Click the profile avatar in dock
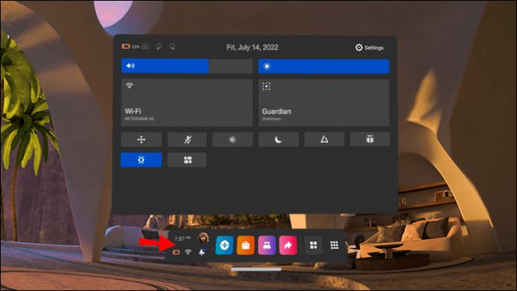The width and height of the screenshot is (517, 291). tap(203, 238)
